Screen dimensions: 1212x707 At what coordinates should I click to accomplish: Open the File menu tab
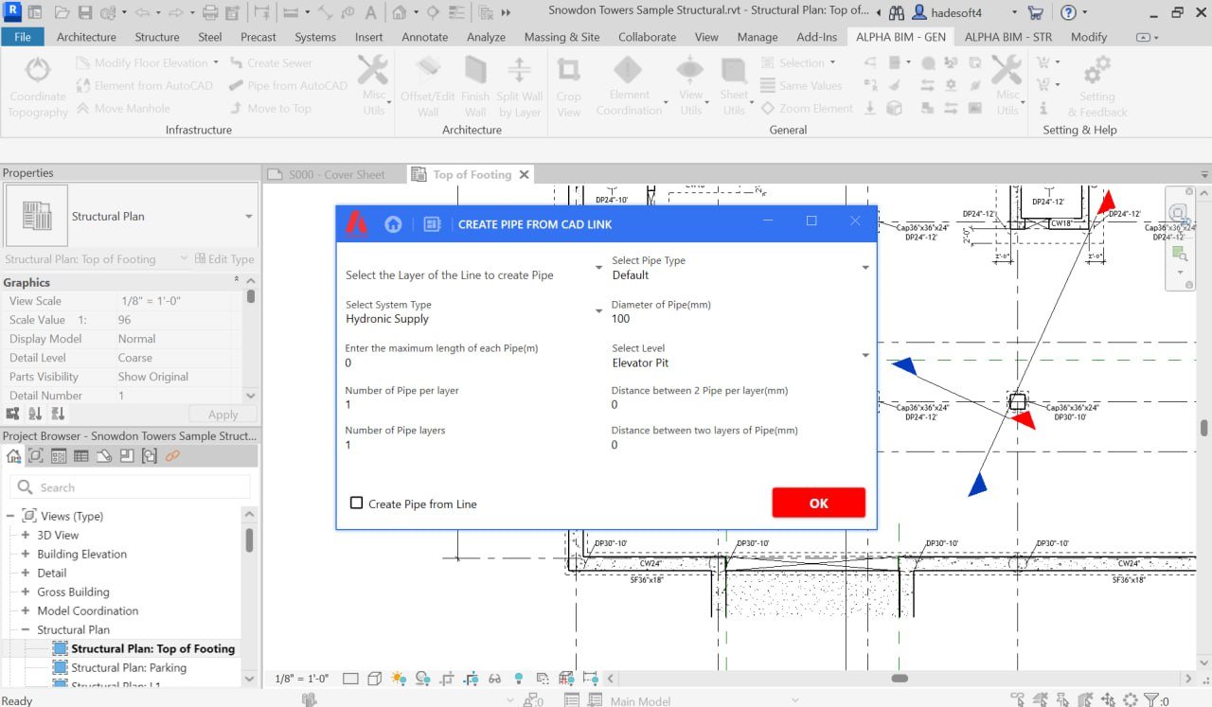23,37
